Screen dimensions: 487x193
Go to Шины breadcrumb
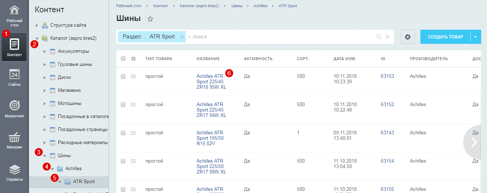click(237, 6)
